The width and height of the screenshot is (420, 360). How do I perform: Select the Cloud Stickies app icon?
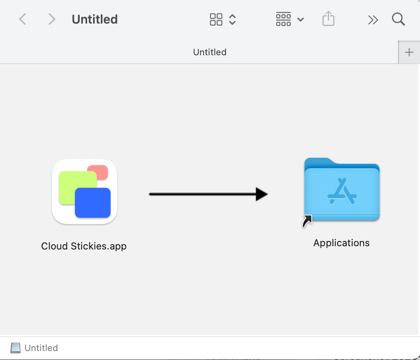(x=84, y=192)
